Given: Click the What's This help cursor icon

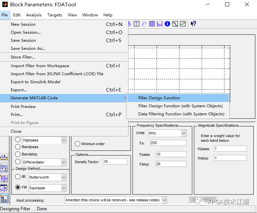Looking at the screenshot, I should tap(193, 24).
